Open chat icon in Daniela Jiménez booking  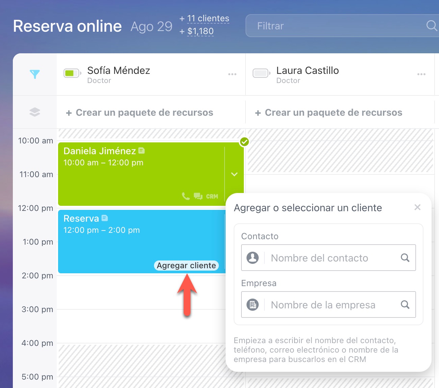point(198,196)
